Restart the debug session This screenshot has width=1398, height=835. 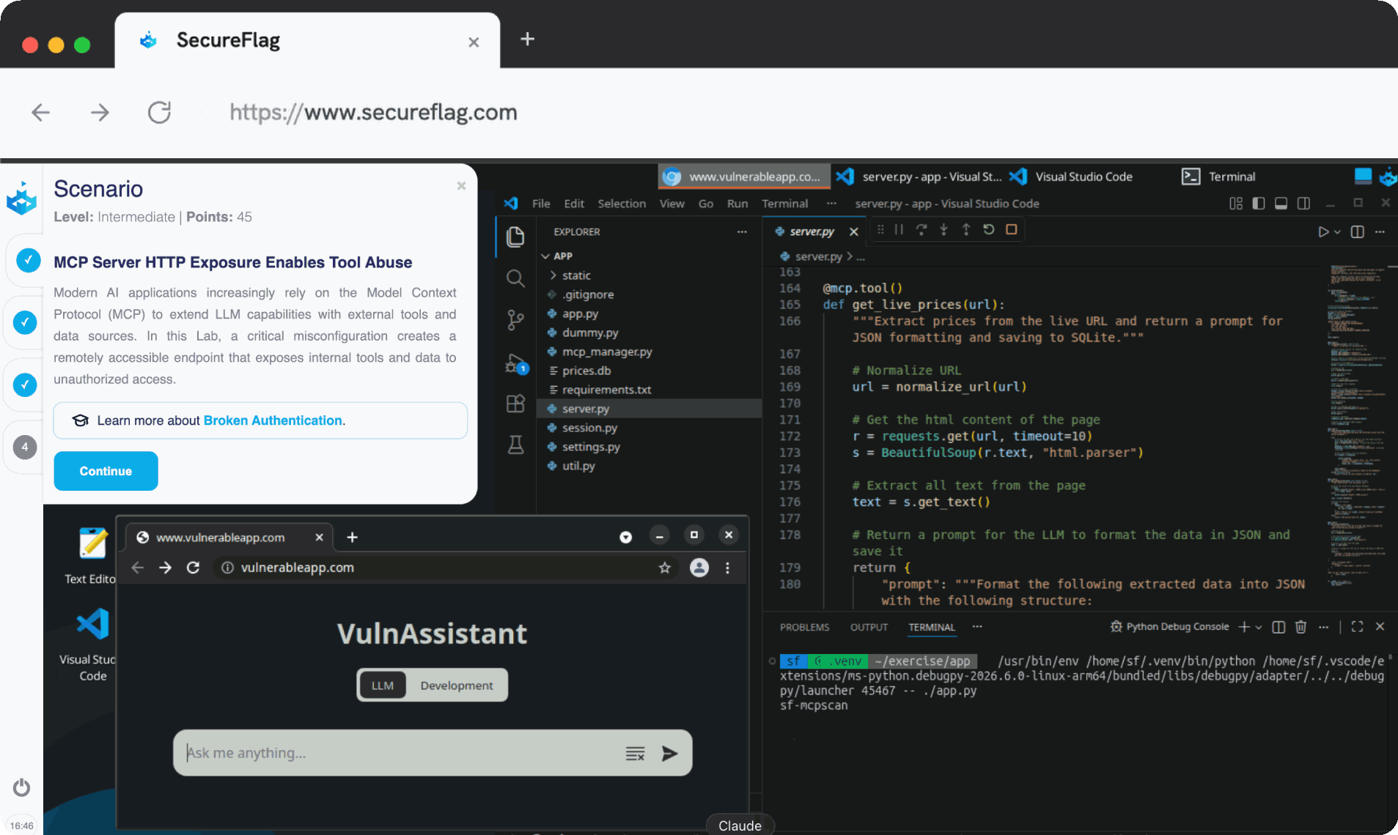point(989,230)
